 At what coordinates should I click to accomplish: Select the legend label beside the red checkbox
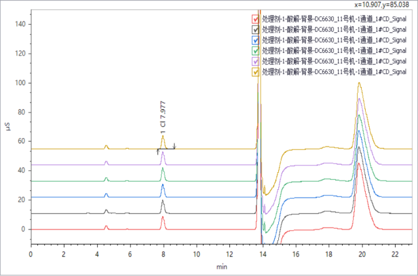(x=334, y=19)
